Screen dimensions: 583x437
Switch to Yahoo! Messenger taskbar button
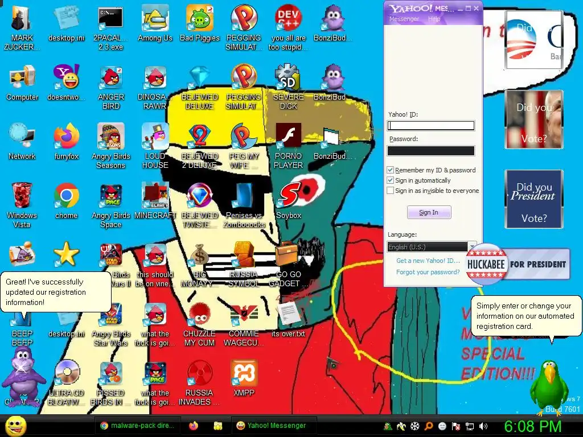(274, 426)
